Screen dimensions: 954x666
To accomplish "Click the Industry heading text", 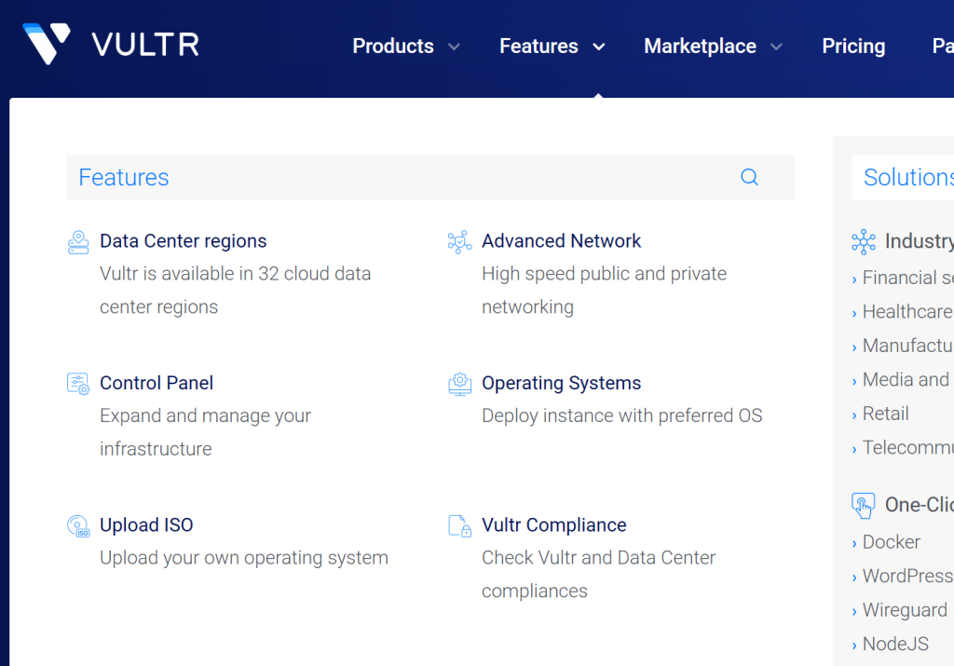I will [920, 241].
